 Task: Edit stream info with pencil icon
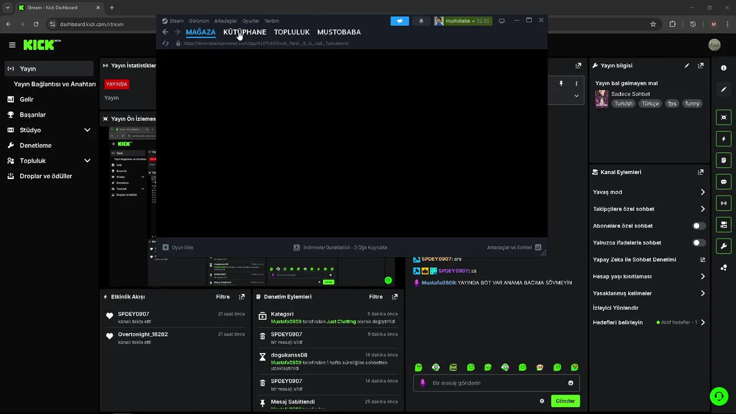click(687, 66)
